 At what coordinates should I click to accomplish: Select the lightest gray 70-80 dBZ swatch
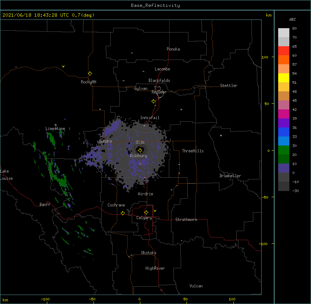(284, 33)
